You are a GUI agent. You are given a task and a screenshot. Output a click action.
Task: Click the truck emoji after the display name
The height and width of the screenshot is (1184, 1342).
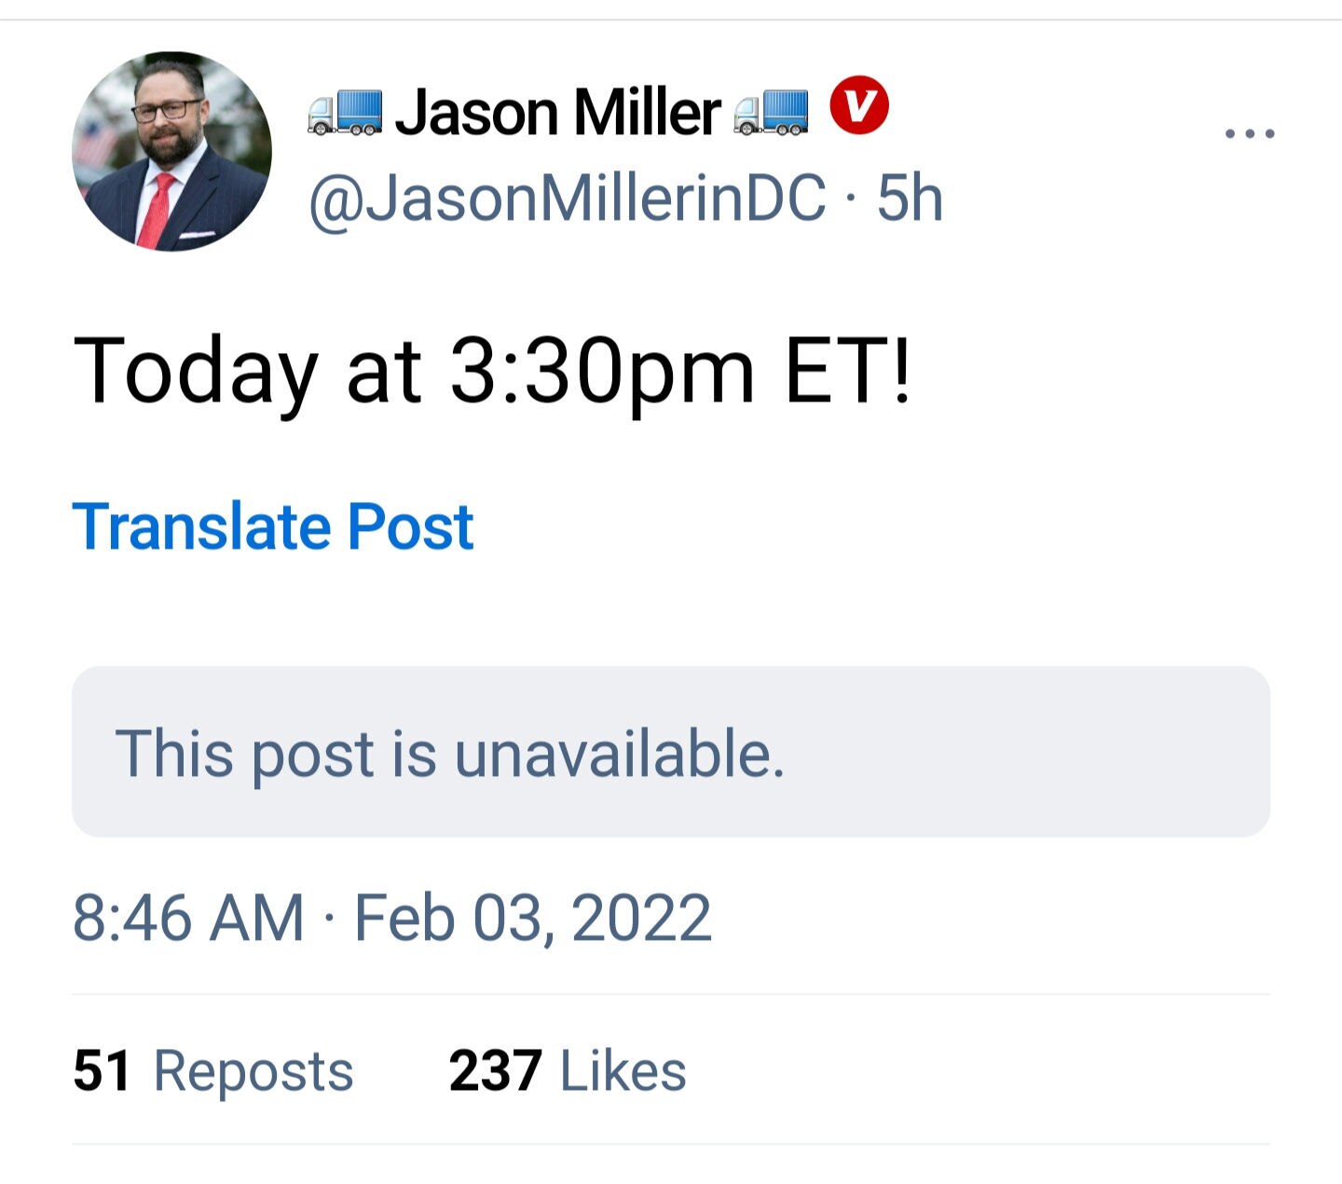(x=772, y=112)
